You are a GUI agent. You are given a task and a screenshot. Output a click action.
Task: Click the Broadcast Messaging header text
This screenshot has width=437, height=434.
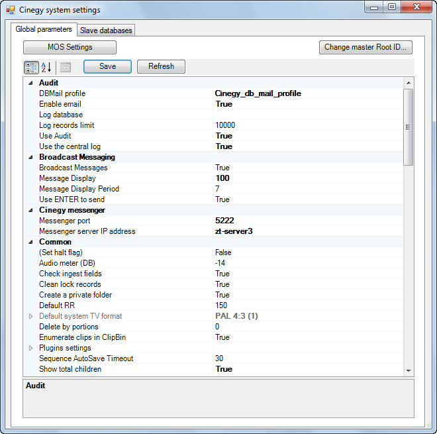click(x=77, y=157)
